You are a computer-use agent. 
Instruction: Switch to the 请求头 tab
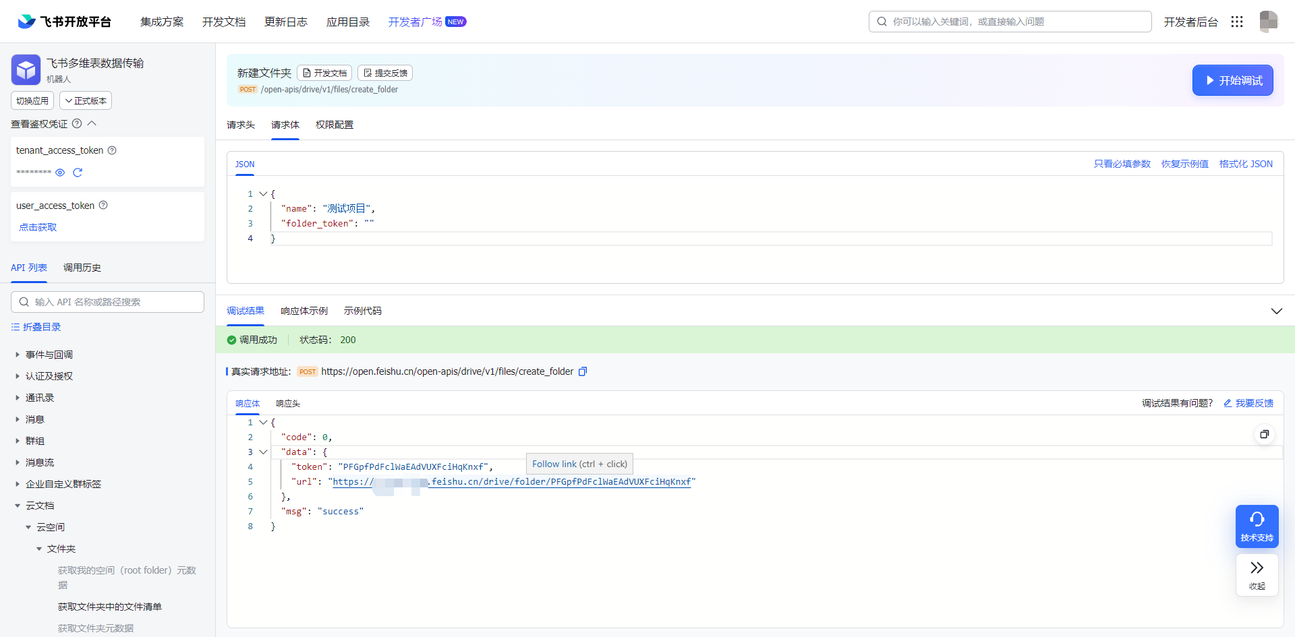pyautogui.click(x=241, y=125)
